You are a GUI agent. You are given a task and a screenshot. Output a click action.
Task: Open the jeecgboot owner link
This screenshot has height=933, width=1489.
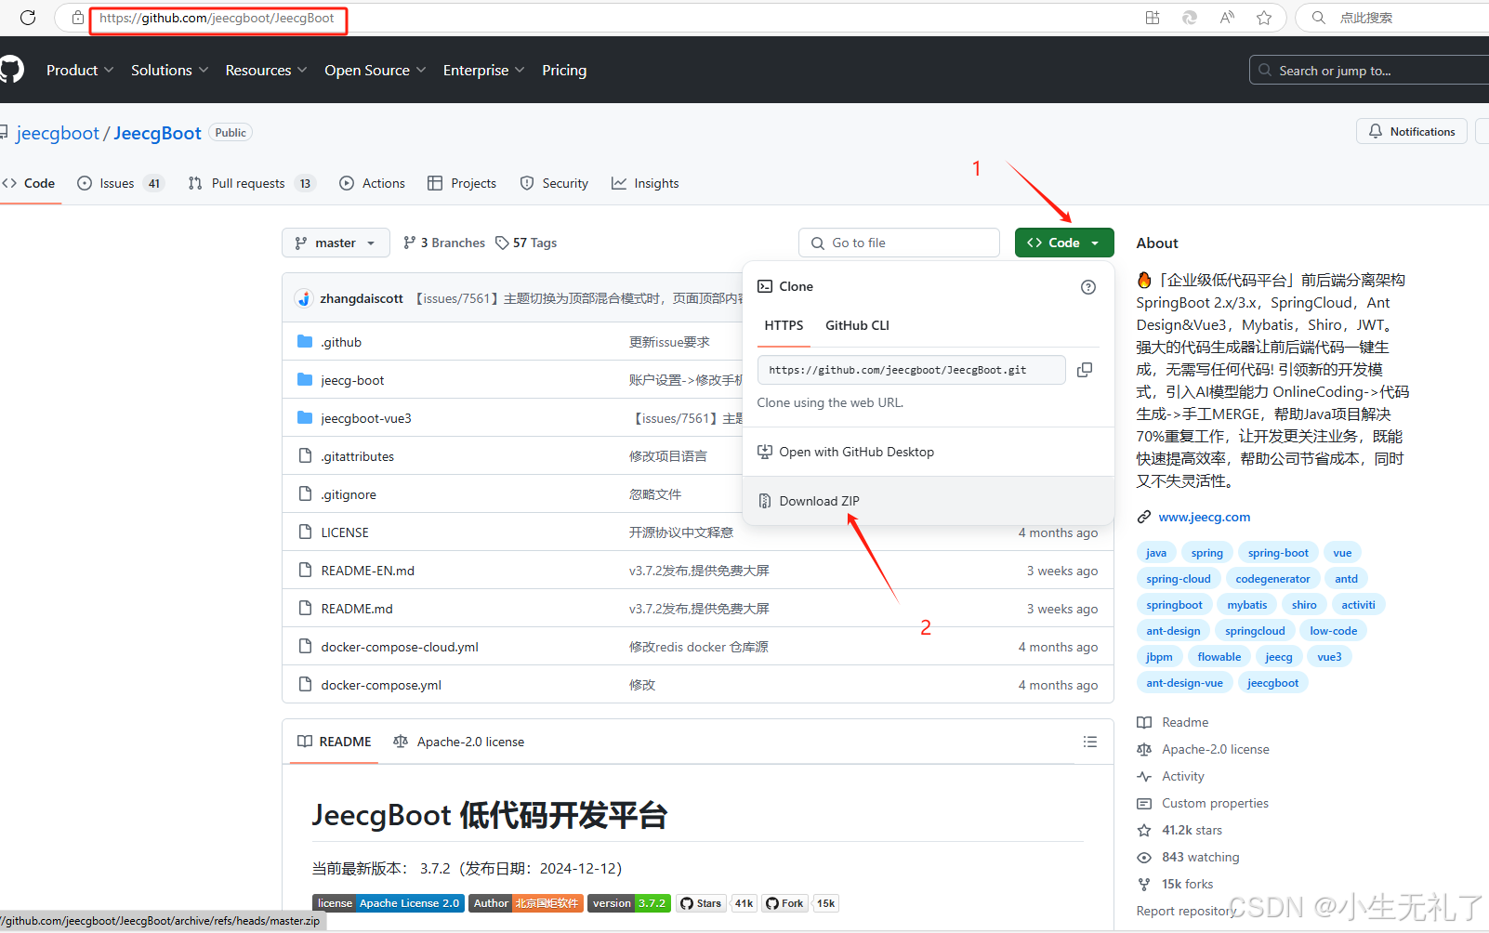click(x=58, y=133)
